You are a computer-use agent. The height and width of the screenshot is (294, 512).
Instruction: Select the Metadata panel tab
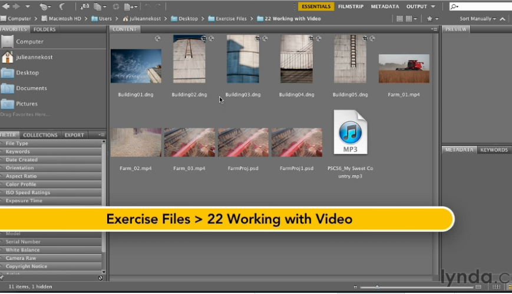(x=459, y=150)
